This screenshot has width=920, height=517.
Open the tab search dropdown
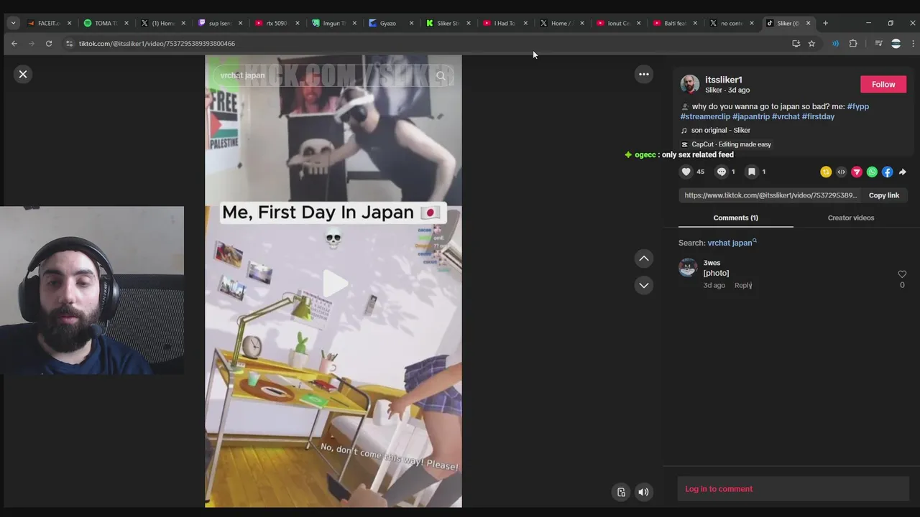(x=13, y=23)
